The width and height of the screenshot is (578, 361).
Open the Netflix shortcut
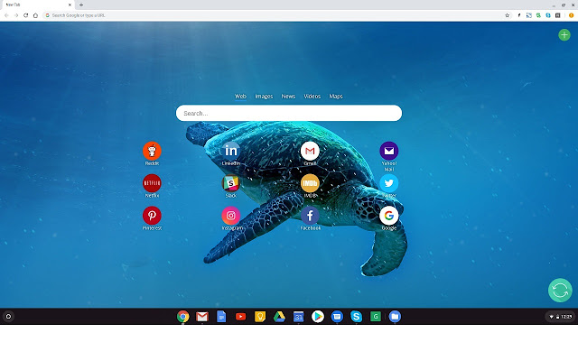[152, 183]
